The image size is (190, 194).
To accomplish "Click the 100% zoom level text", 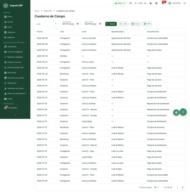I will 141,3.
